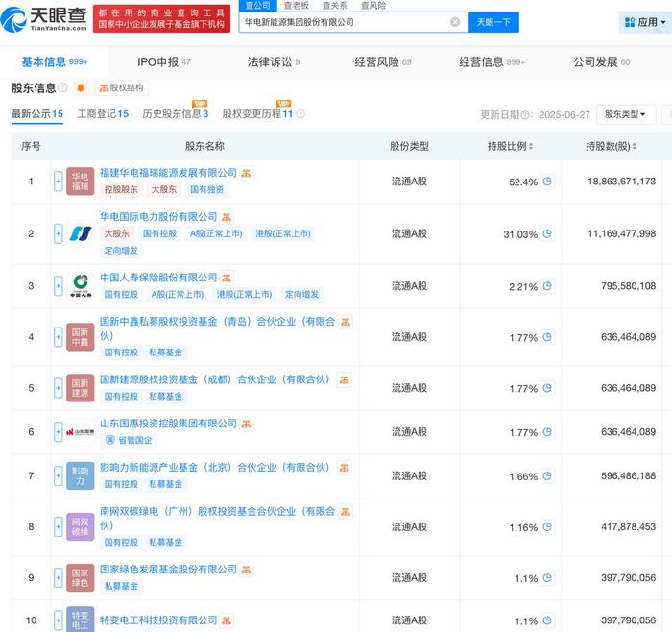Select 最新公示 15 sub-tab
672x632 pixels.
[x=37, y=114]
